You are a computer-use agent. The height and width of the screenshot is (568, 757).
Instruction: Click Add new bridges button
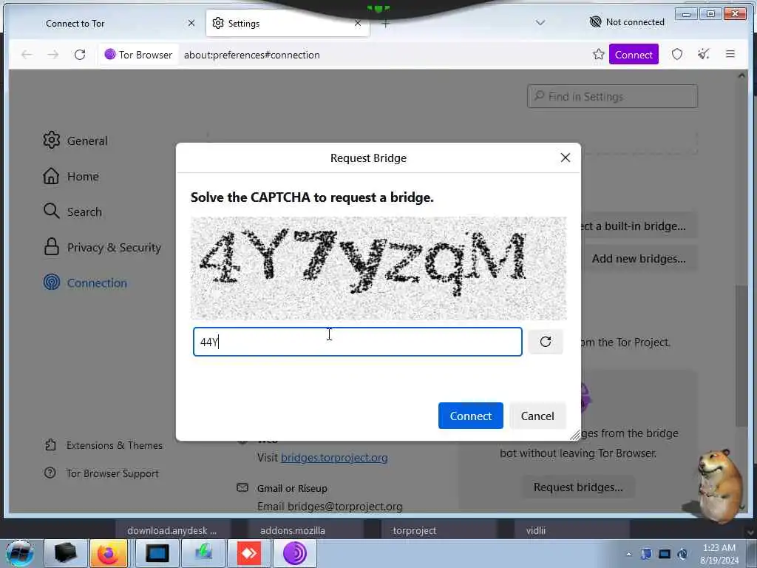[638, 258]
